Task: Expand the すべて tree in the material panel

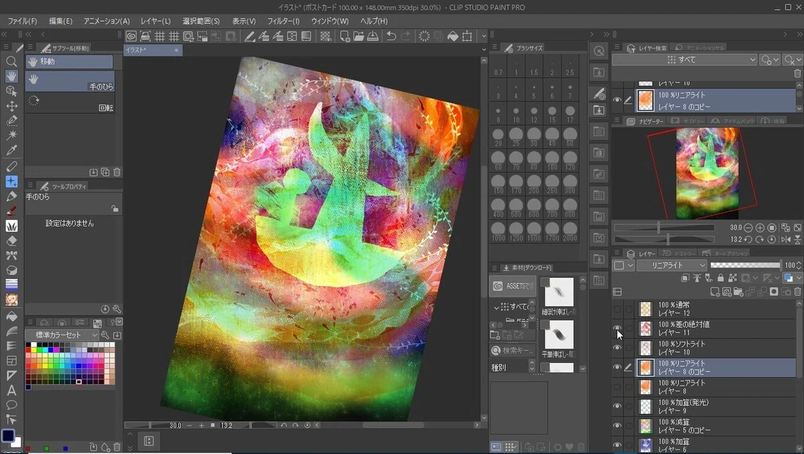Action: tap(497, 307)
